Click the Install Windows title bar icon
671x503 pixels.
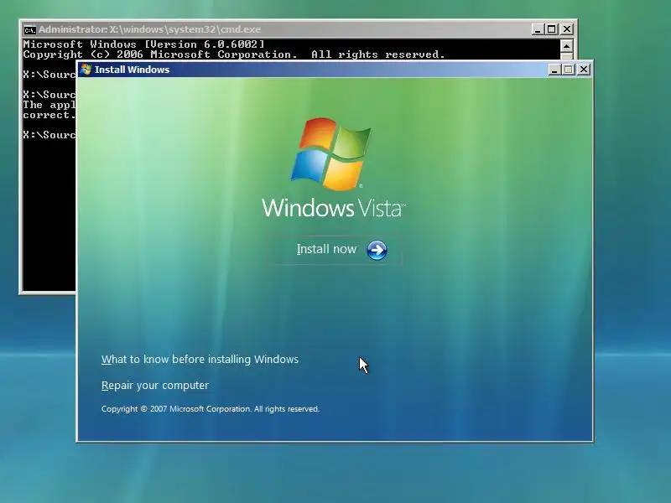[86, 70]
